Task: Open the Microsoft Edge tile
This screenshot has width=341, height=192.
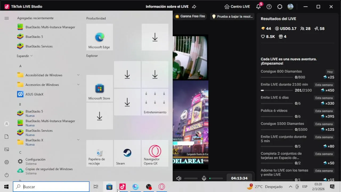Action: pos(100,37)
